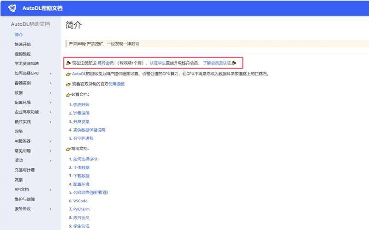
Task: Open the 网络 sidebar page
Action: coord(18,132)
